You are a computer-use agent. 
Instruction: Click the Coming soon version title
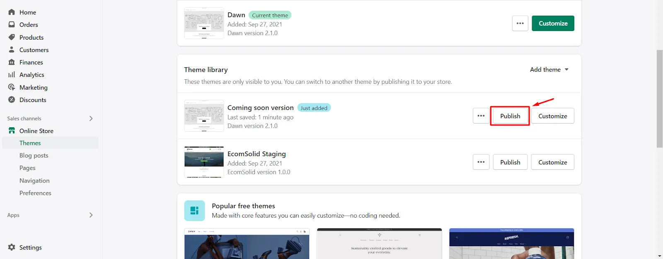tap(260, 107)
